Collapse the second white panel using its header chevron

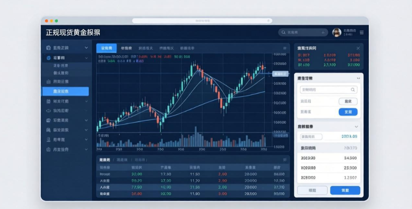[356, 127]
